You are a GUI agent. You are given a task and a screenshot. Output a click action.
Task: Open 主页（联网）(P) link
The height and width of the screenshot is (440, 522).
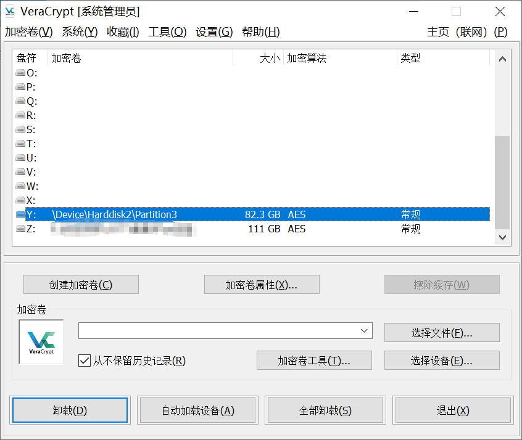pyautogui.click(x=467, y=32)
